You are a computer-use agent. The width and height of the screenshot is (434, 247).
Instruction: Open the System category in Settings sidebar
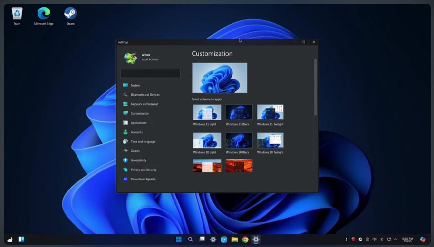click(x=135, y=86)
